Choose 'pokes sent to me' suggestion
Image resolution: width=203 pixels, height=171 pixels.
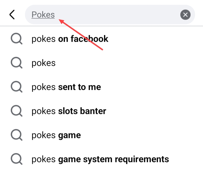(66, 87)
